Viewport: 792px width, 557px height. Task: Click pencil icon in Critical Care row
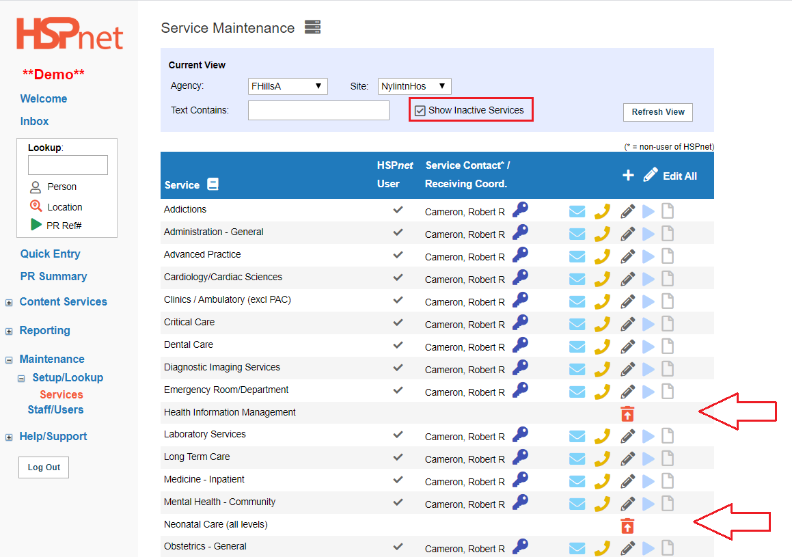pos(627,324)
